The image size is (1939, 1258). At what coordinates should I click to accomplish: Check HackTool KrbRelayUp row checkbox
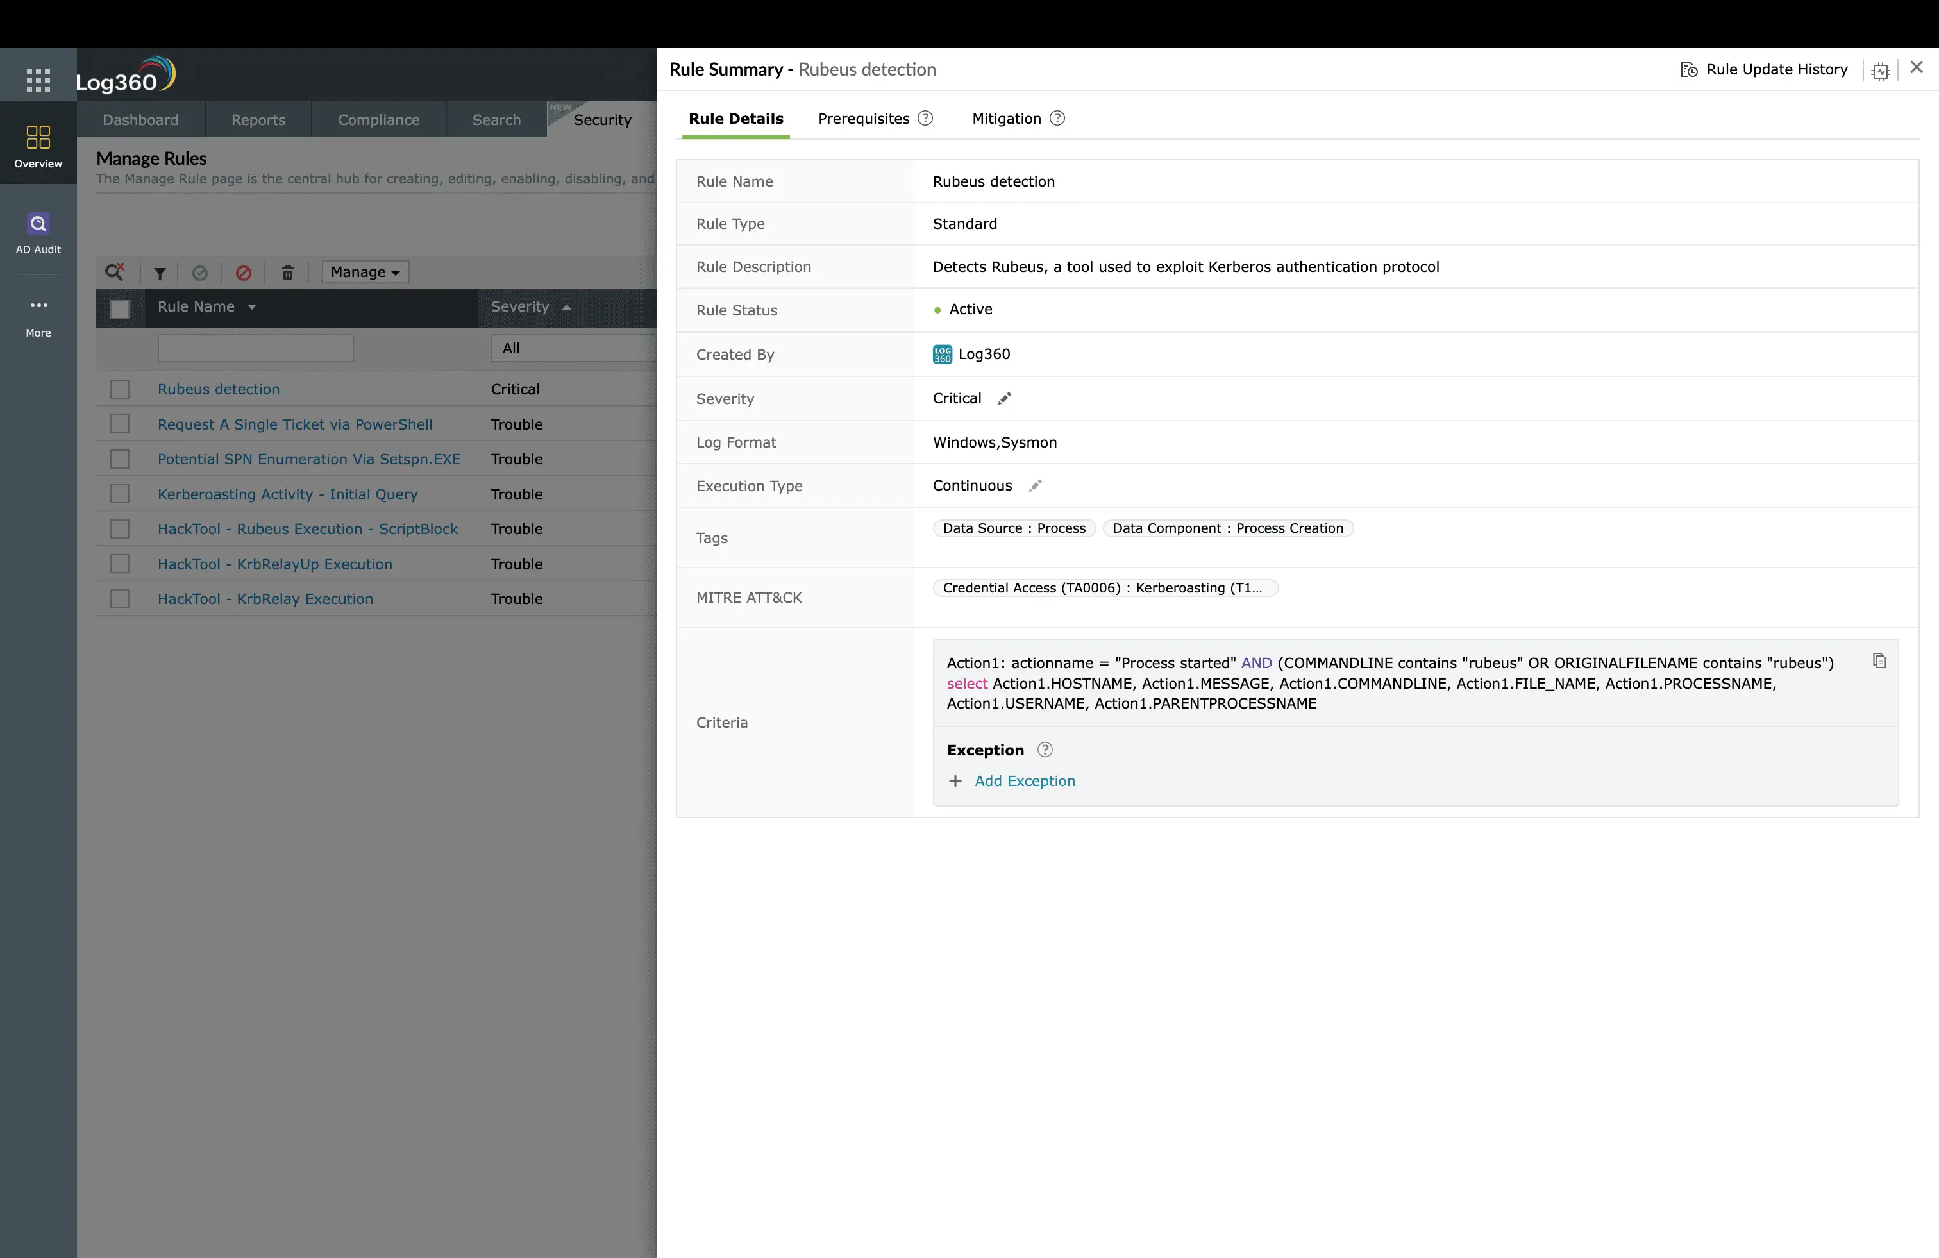pyautogui.click(x=120, y=564)
